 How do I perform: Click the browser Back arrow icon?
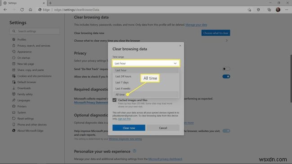pos(5,10)
